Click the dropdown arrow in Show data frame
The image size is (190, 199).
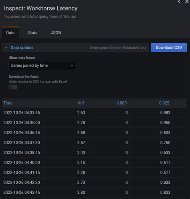coord(72,66)
